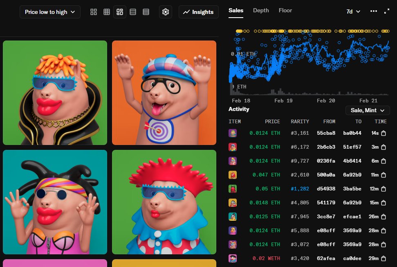Switch to small dense grid view

(x=107, y=12)
